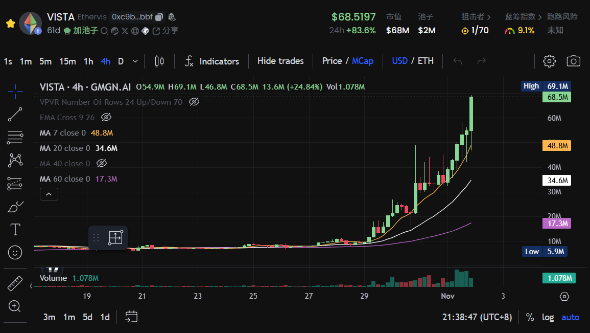590x333 pixels.
Task: Show the EMA Cross 9 26 indicator
Action: [x=106, y=117]
